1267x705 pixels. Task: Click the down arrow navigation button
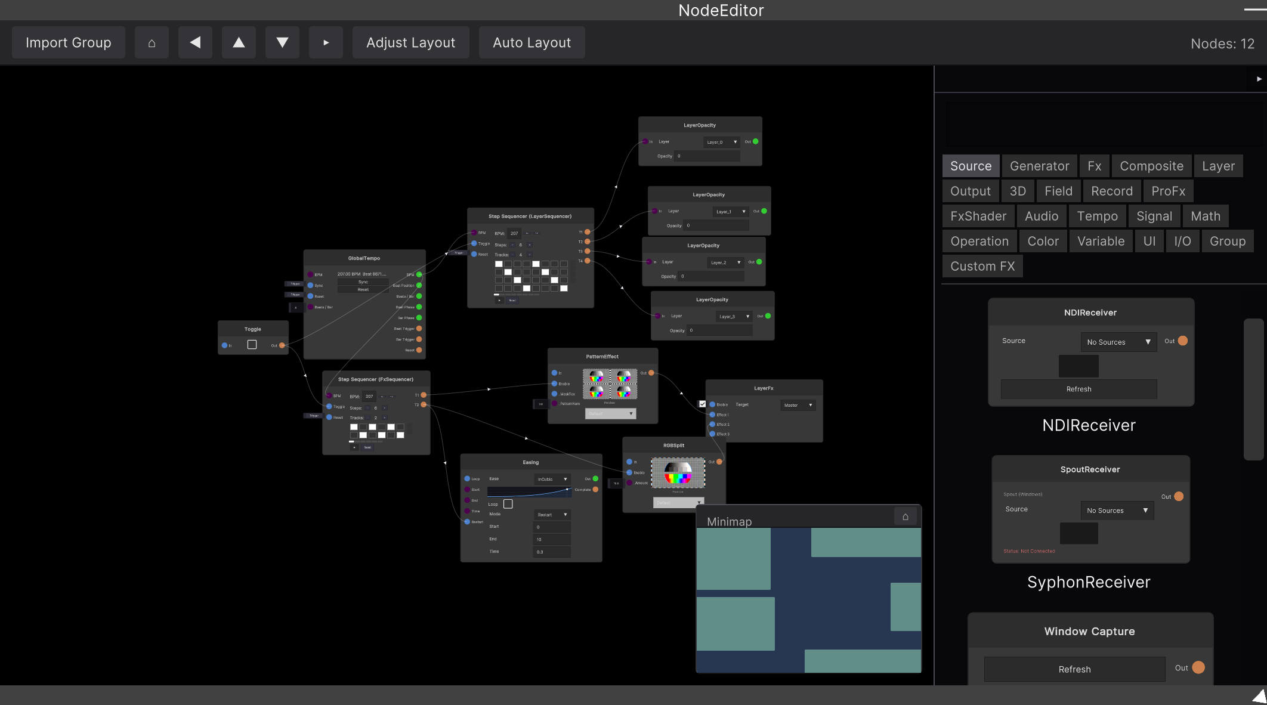[282, 42]
